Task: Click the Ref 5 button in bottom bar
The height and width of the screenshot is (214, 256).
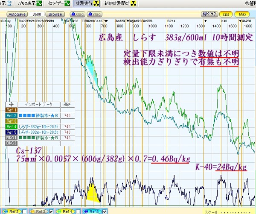Action: (93, 211)
